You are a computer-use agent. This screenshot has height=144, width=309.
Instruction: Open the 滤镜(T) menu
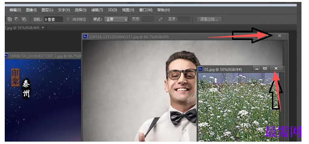(97, 10)
